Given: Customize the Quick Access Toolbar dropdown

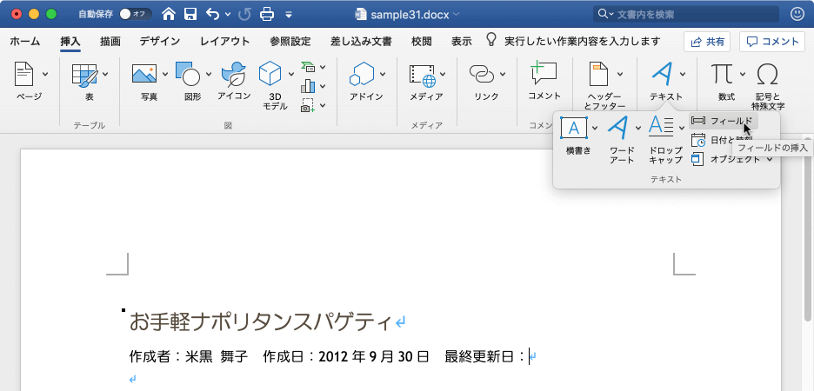Looking at the screenshot, I should (x=289, y=15).
